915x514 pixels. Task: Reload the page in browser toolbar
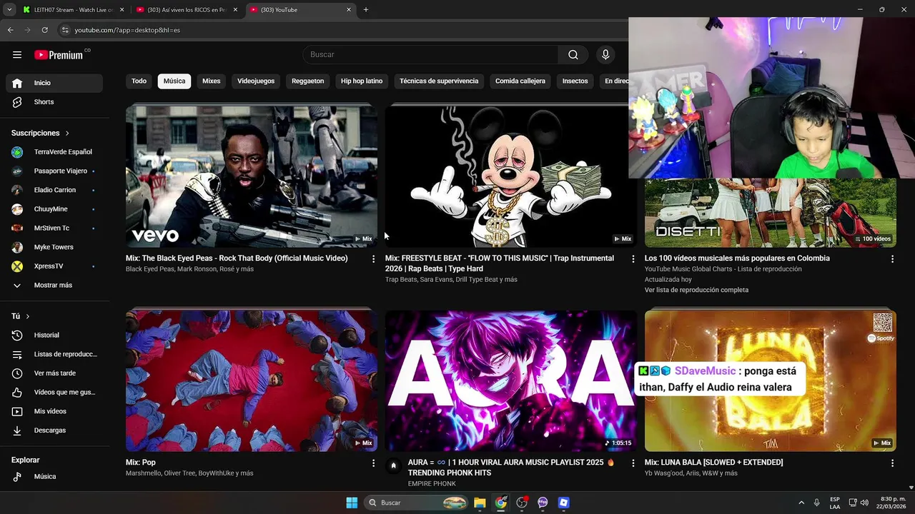pyautogui.click(x=44, y=30)
